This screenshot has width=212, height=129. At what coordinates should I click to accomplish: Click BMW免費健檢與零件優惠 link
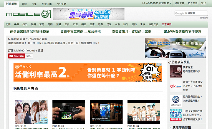(x=182, y=31)
